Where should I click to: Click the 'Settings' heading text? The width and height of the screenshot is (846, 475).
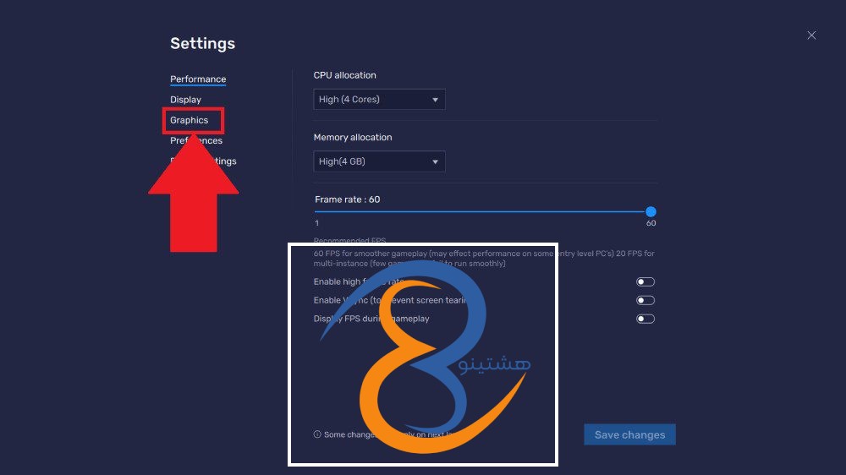(x=202, y=44)
